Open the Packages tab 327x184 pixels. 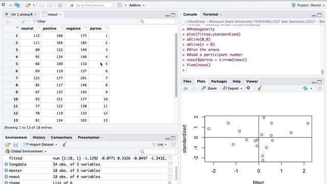coord(219,81)
